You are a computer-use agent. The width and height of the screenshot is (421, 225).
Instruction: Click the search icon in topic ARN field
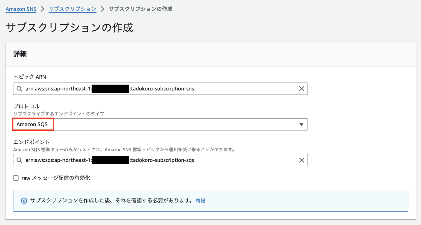click(19, 89)
